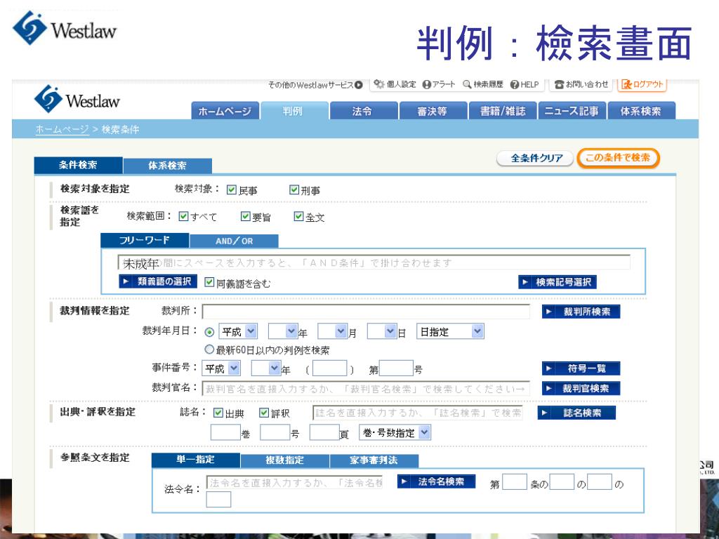Open the 平成 era dropdown for 裁判年月日
This screenshot has height=539, width=719.
[x=238, y=331]
